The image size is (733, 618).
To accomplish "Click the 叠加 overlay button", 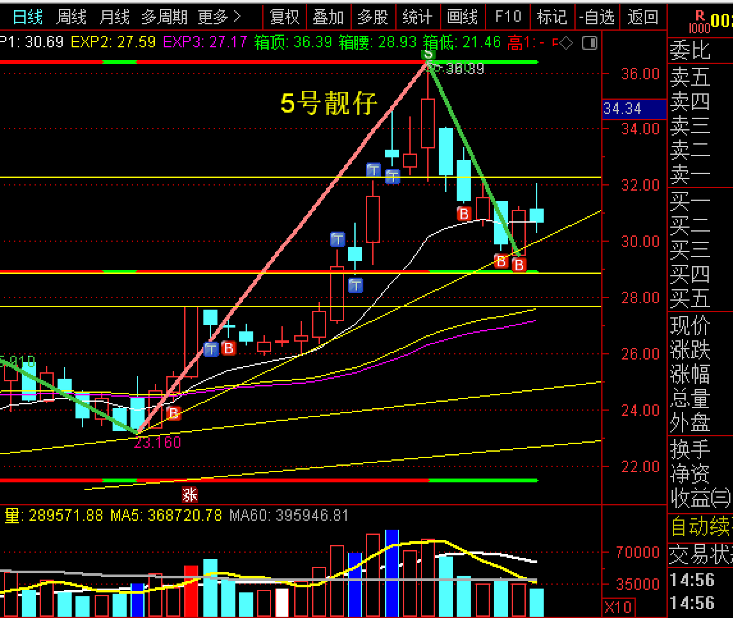I will point(328,17).
